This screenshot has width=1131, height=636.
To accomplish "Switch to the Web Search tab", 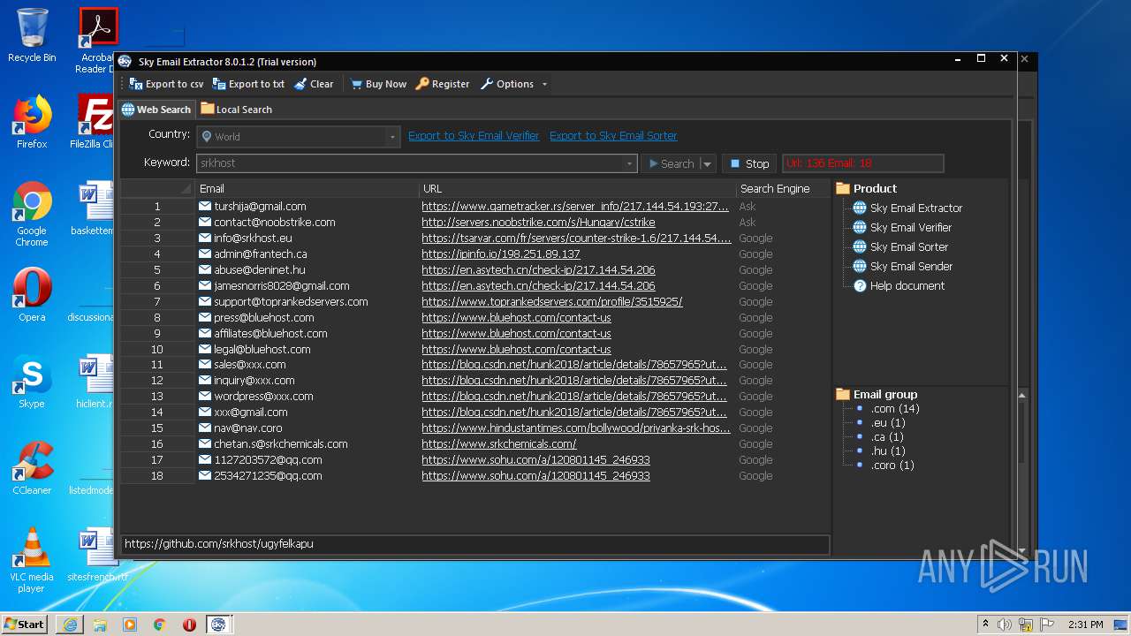I will point(156,110).
